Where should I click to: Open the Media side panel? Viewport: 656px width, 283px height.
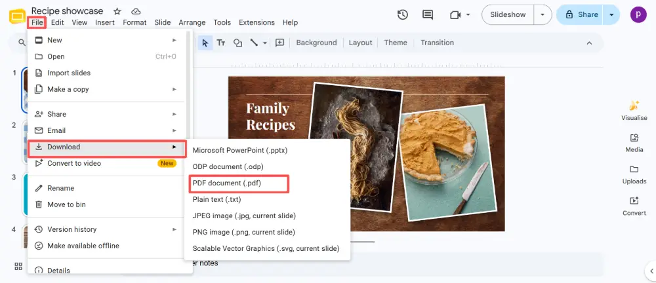point(634,143)
